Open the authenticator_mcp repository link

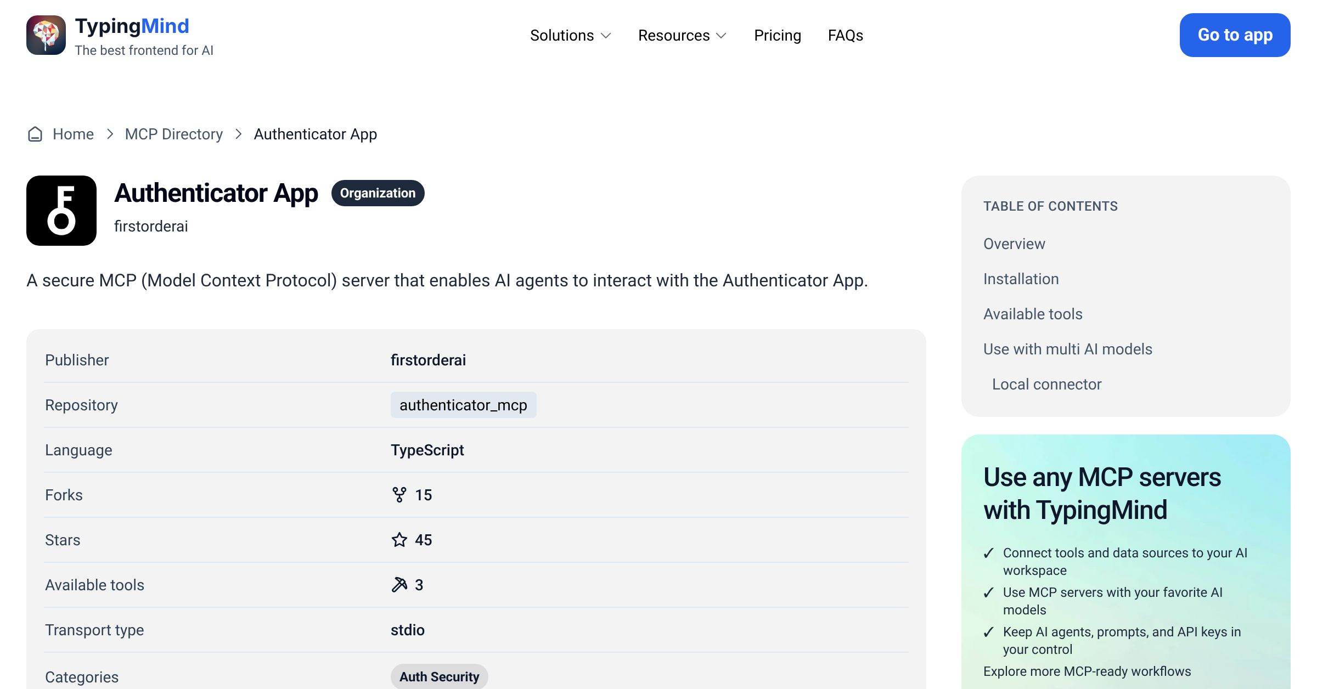click(x=463, y=405)
